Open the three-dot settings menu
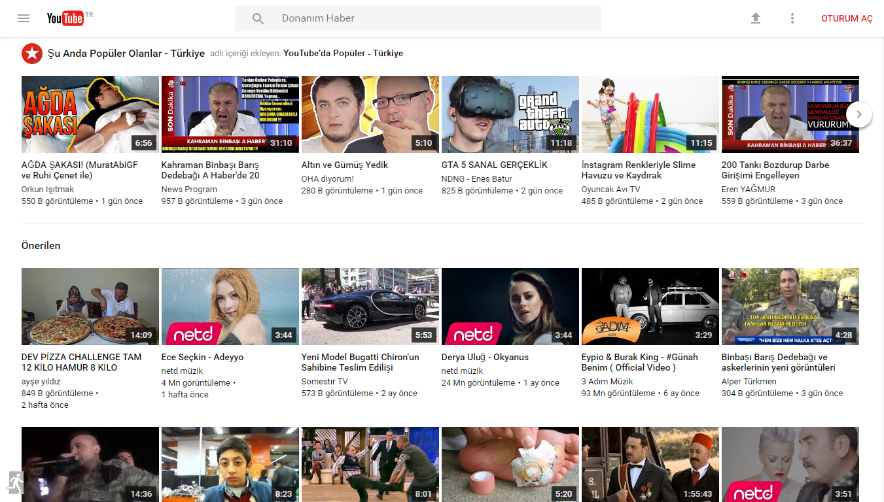This screenshot has height=502, width=884. point(792,18)
